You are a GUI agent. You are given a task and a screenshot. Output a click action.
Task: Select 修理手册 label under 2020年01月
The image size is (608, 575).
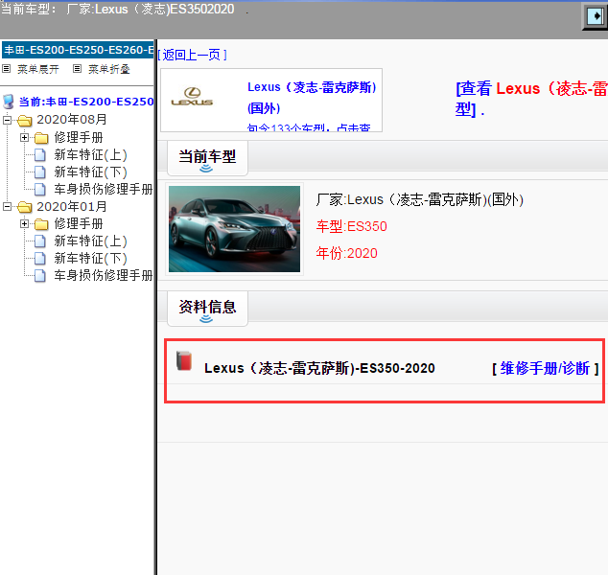(79, 224)
